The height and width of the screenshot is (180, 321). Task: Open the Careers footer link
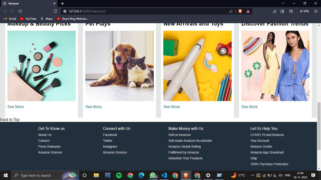tap(44, 141)
